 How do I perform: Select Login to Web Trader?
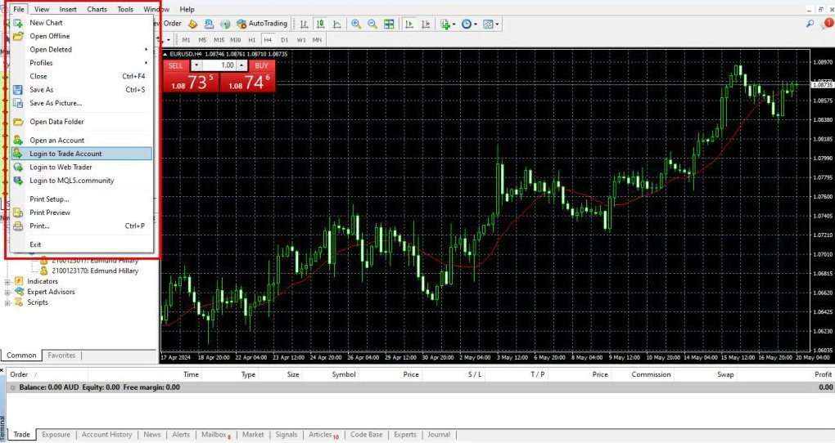pyautogui.click(x=82, y=167)
